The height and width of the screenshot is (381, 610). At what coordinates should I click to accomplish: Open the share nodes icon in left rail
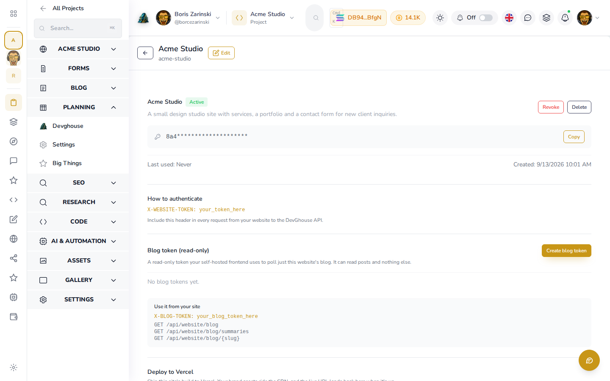pos(14,258)
